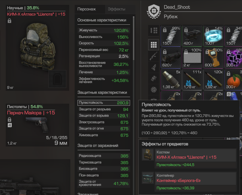Screen dimensions: 242x195
Task: Select the rifle weapons filter icon
Action: tap(154, 56)
